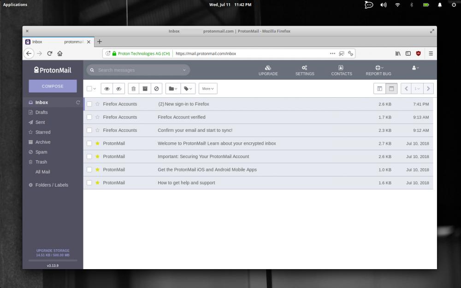461x288 pixels.
Task: Mark selected messages as unread (crossed eye icon)
Action: coord(119,88)
